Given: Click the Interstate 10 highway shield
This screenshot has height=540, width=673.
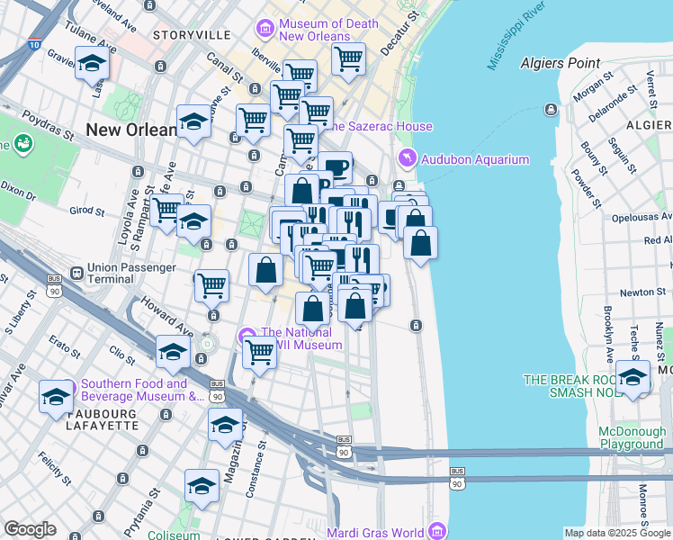Looking at the screenshot, I should [34, 44].
